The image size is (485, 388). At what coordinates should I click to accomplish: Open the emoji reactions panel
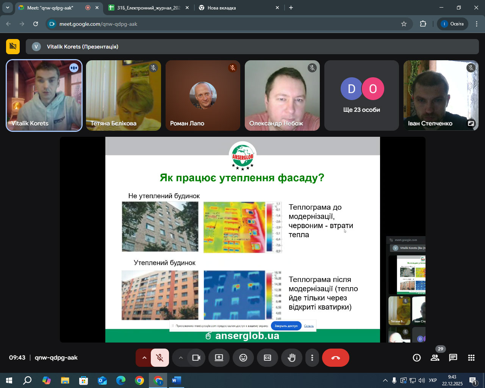[243, 358]
